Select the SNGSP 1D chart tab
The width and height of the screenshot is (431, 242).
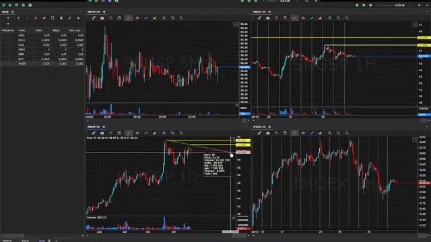click(94, 127)
